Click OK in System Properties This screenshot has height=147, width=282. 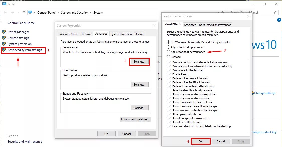106,134
